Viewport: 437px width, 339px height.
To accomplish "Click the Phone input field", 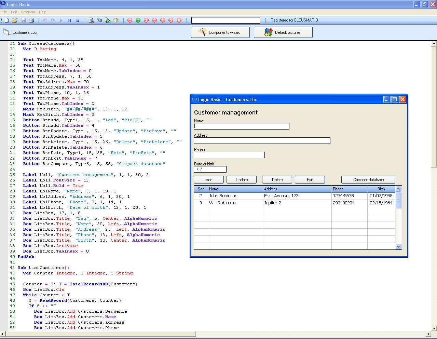I will coord(229,155).
